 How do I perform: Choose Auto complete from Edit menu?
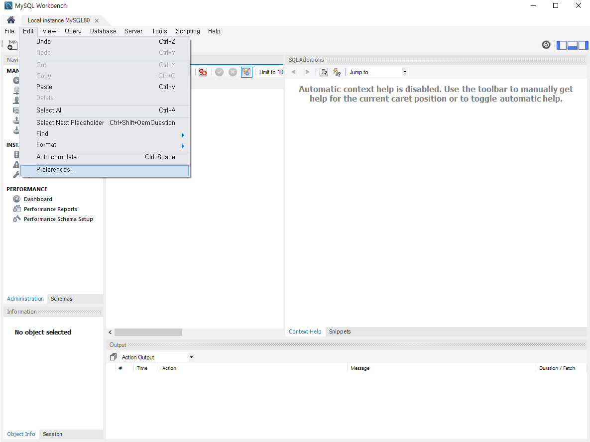[105, 157]
